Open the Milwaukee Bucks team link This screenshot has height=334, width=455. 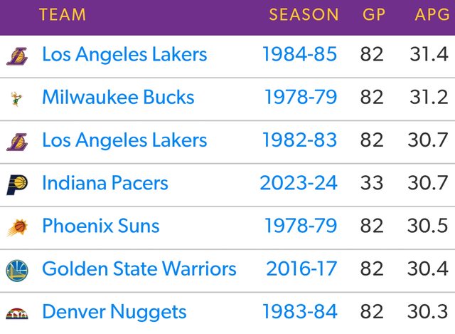click(118, 98)
